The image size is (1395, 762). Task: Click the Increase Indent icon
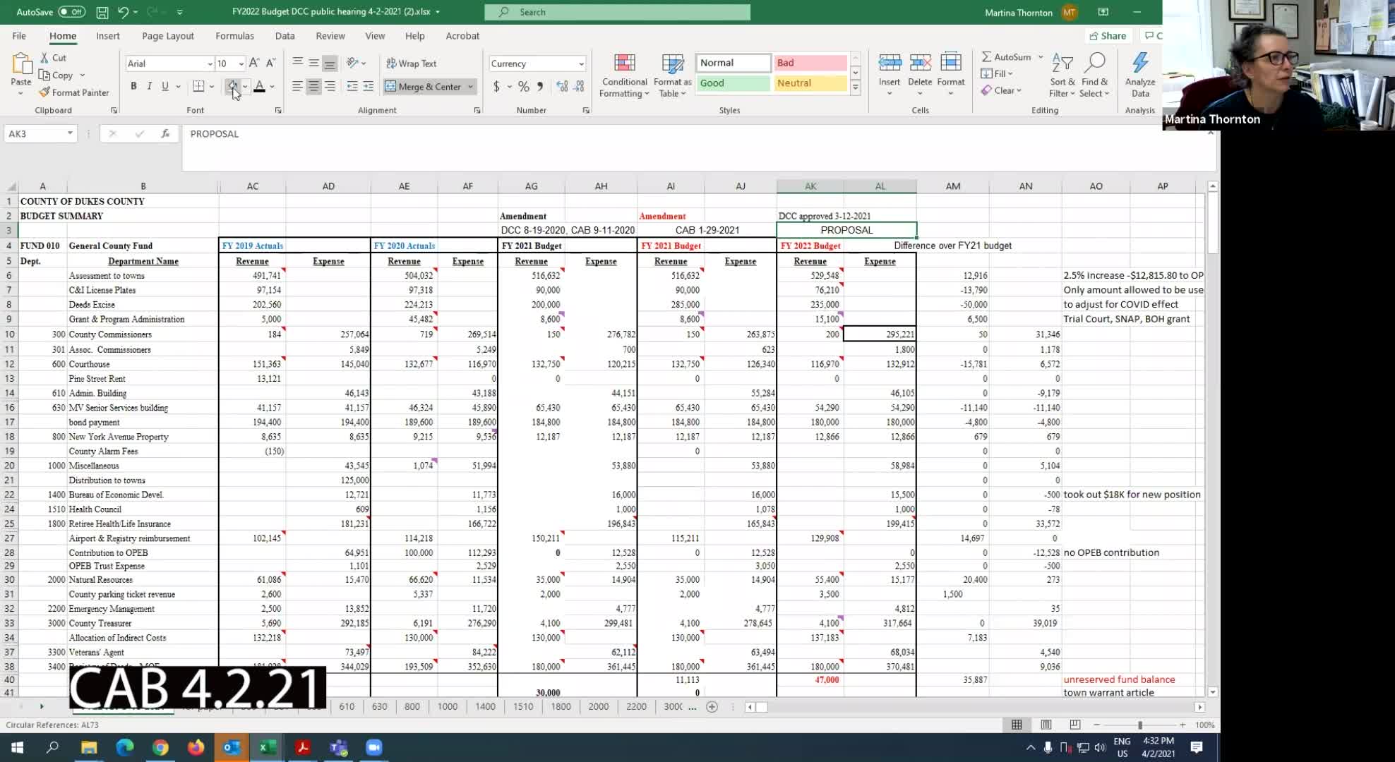coord(369,86)
